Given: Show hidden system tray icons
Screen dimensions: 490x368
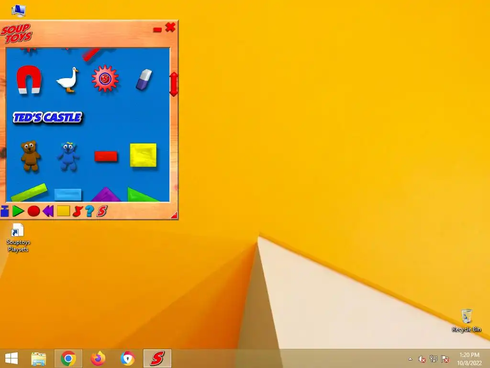Looking at the screenshot, I should tap(410, 359).
